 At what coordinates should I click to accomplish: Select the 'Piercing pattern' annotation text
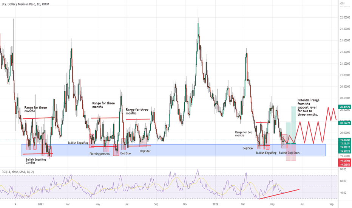pos(100,154)
